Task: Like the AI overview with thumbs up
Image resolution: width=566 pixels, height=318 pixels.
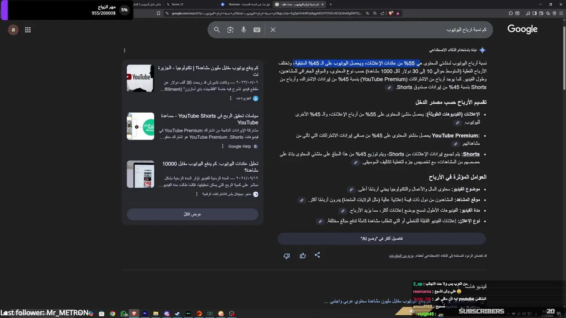Action: (x=302, y=255)
